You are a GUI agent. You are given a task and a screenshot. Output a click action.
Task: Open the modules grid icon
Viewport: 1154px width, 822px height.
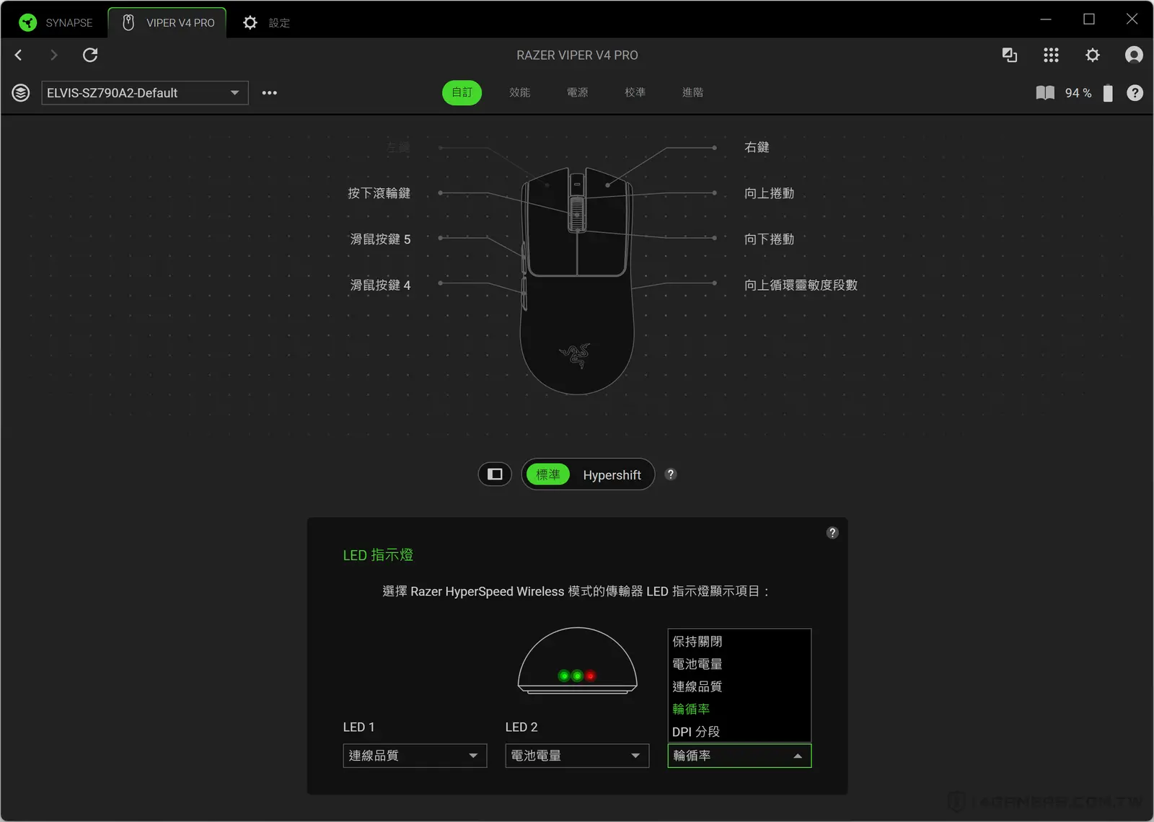[x=1051, y=55]
